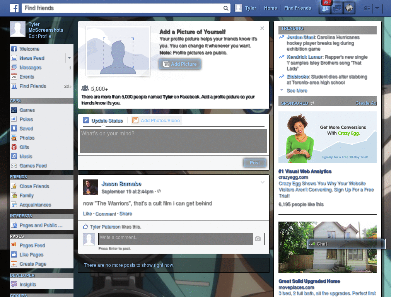Select the Add Photos/Video tab
This screenshot has height=297, width=396.
click(x=156, y=120)
